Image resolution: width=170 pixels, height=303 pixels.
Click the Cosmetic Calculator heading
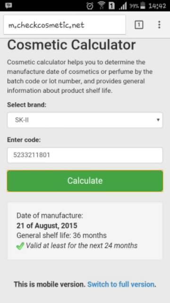point(71,45)
